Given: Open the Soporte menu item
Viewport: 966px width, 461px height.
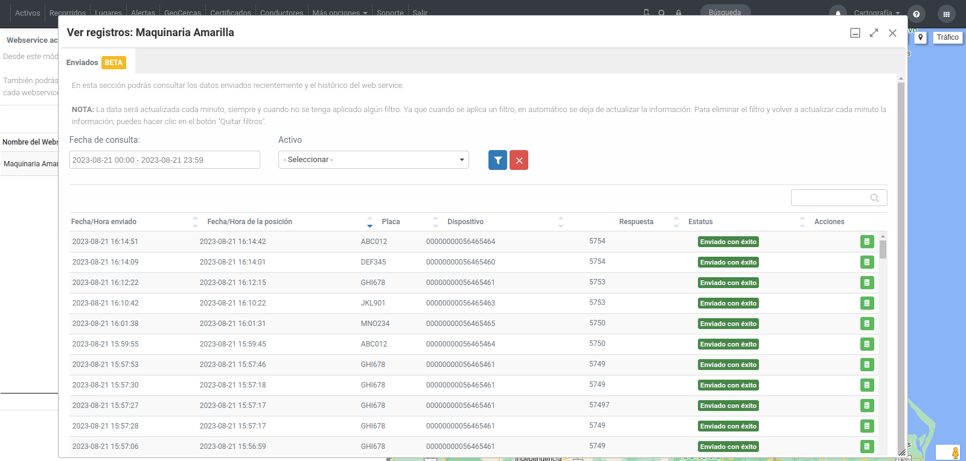Looking at the screenshot, I should [390, 13].
